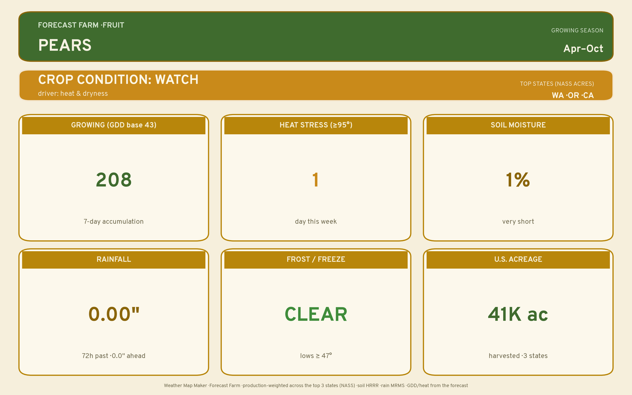
Task: Click TOP STATES (NASS ACRES) label
Action: click(x=557, y=84)
